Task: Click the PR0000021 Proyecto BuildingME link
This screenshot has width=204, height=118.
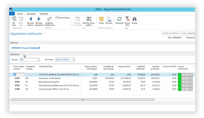Action: pos(25,48)
